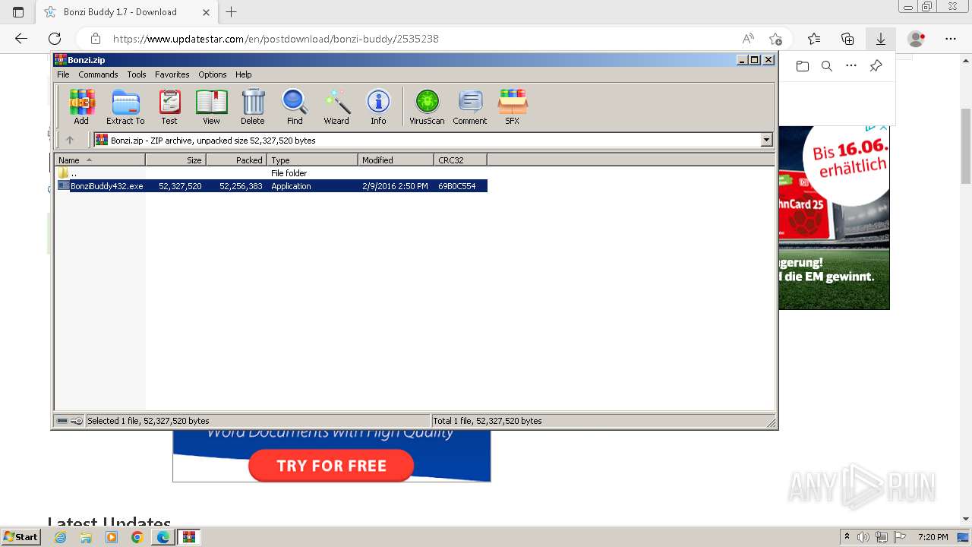Click the Internet Explorer taskbar icon
The width and height of the screenshot is (972, 547).
pos(60,537)
